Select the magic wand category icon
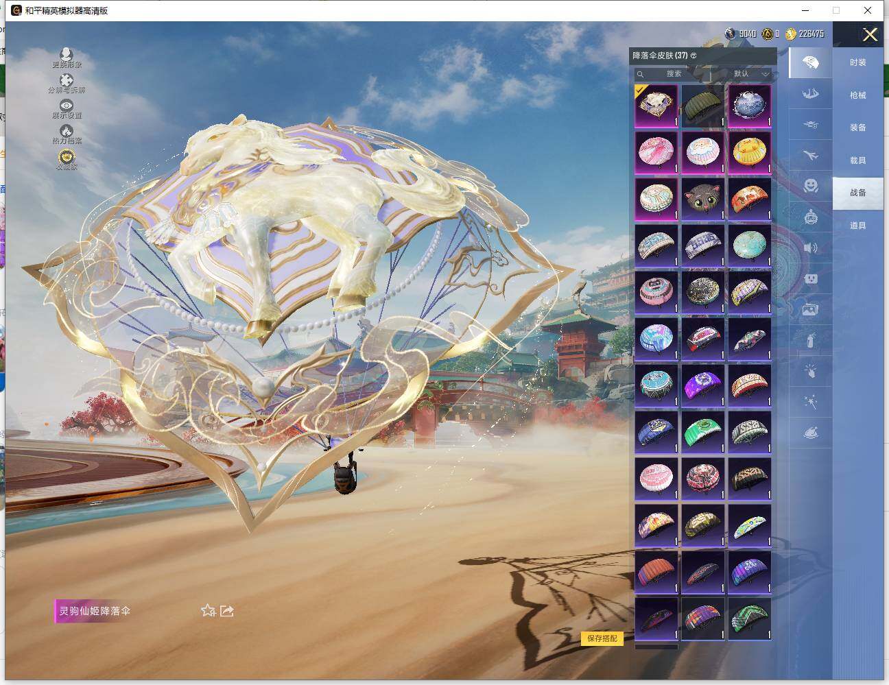This screenshot has height=685, width=889. click(x=810, y=402)
